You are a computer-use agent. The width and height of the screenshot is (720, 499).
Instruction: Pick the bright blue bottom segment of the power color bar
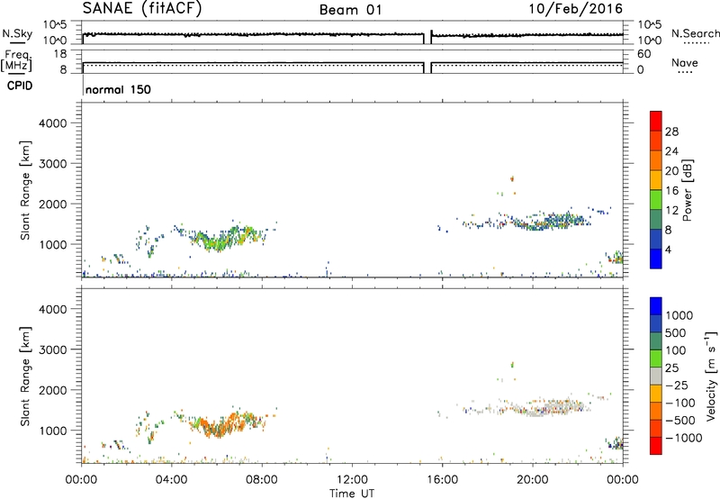656,259
